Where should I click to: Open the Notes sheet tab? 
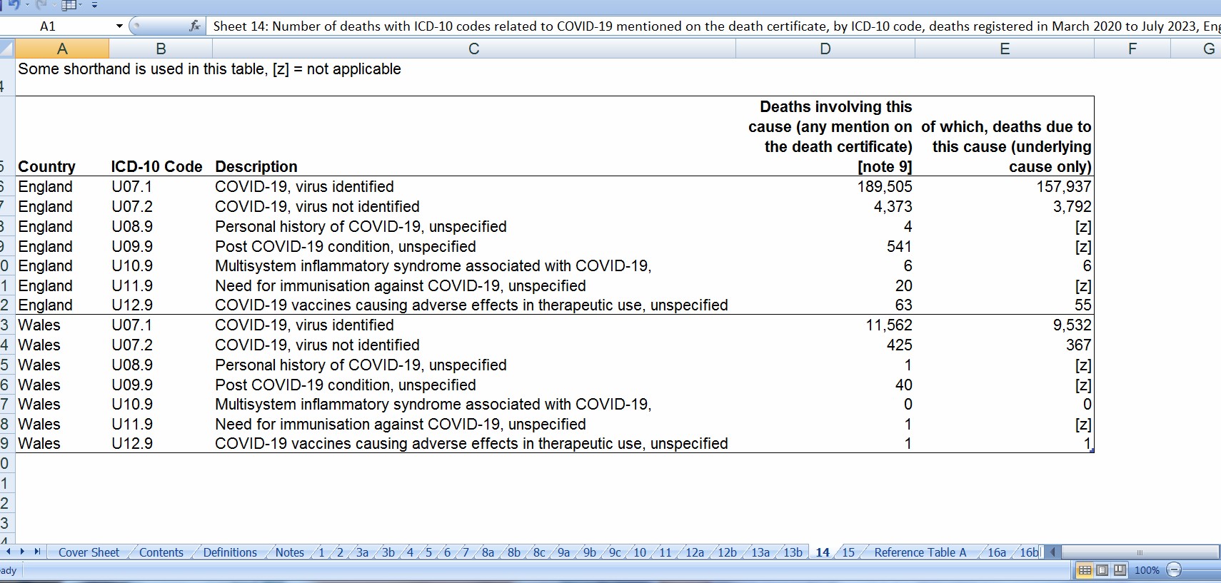pyautogui.click(x=290, y=552)
